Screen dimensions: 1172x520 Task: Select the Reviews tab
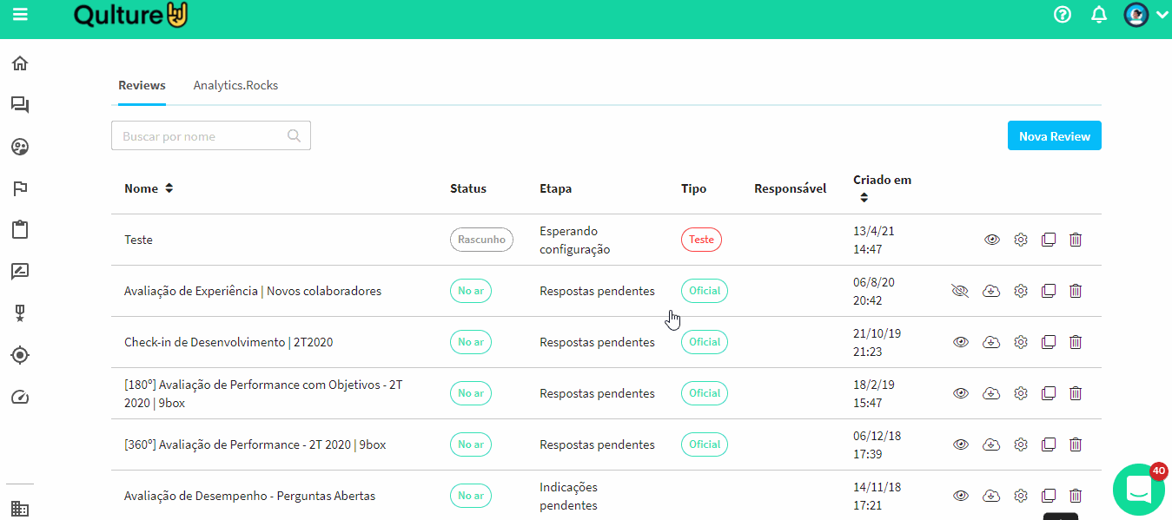142,85
